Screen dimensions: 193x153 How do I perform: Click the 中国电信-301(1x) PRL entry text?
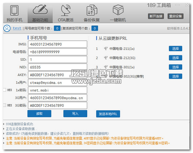pyautogui.click(x=122, y=67)
